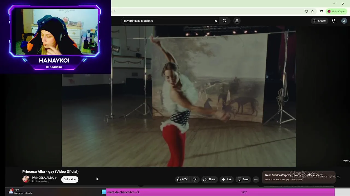
Task: Click the Next: Sabrina Carpenter Nonsense title
Action: [294, 175]
